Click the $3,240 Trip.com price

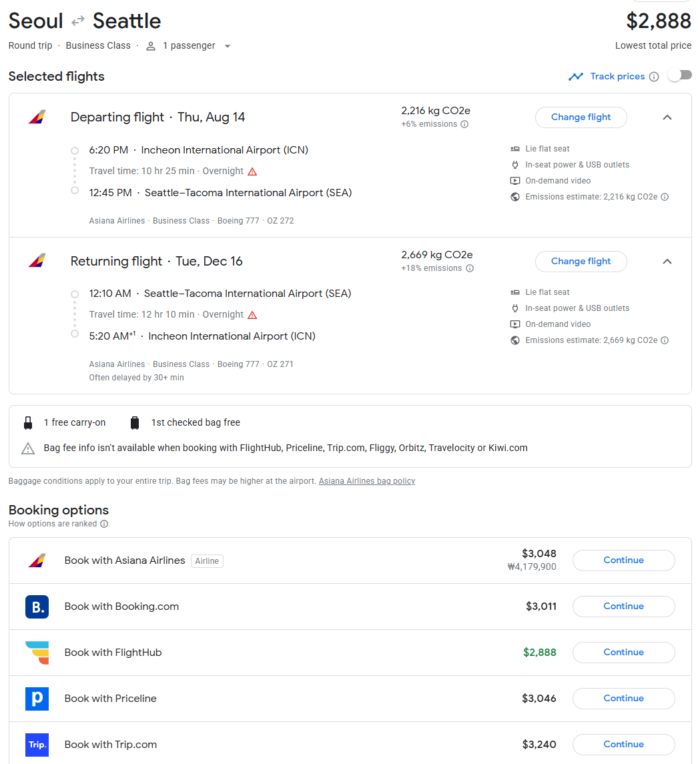tap(539, 745)
